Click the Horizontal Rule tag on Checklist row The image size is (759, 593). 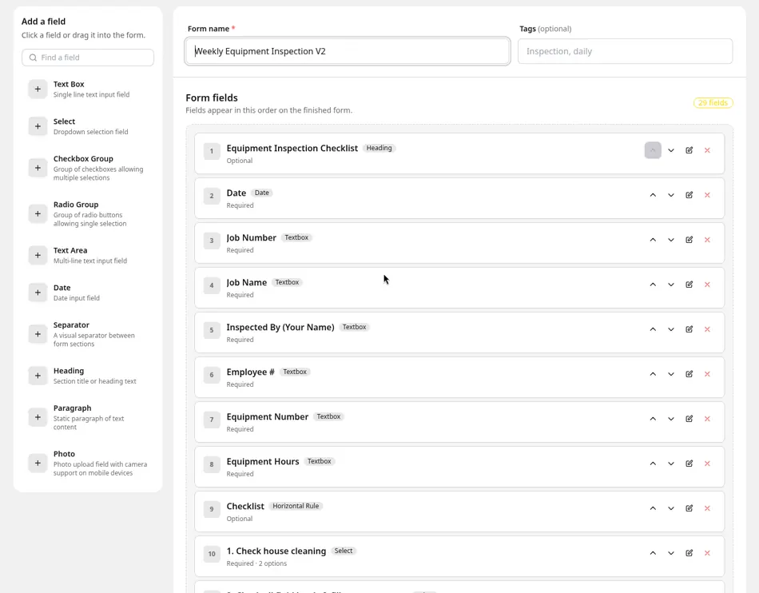click(x=296, y=506)
